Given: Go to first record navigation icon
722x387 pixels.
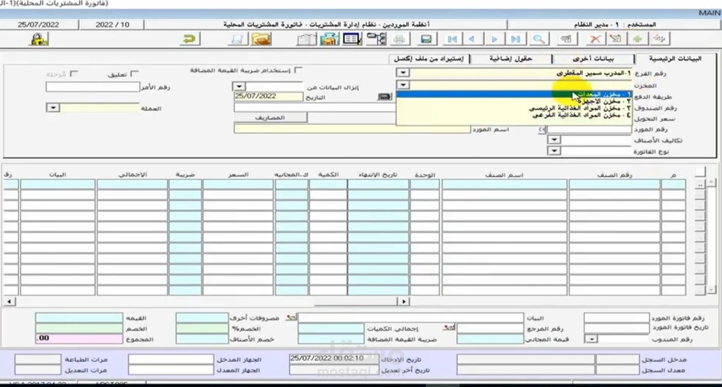Looking at the screenshot, I should click(x=452, y=39).
